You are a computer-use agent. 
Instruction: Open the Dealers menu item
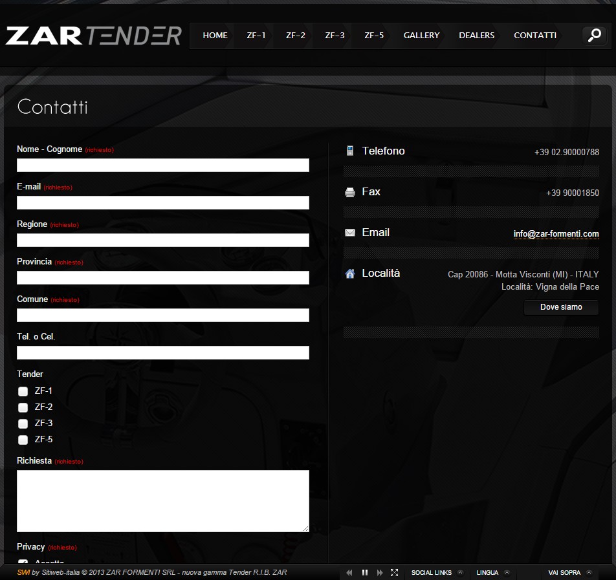click(x=476, y=36)
